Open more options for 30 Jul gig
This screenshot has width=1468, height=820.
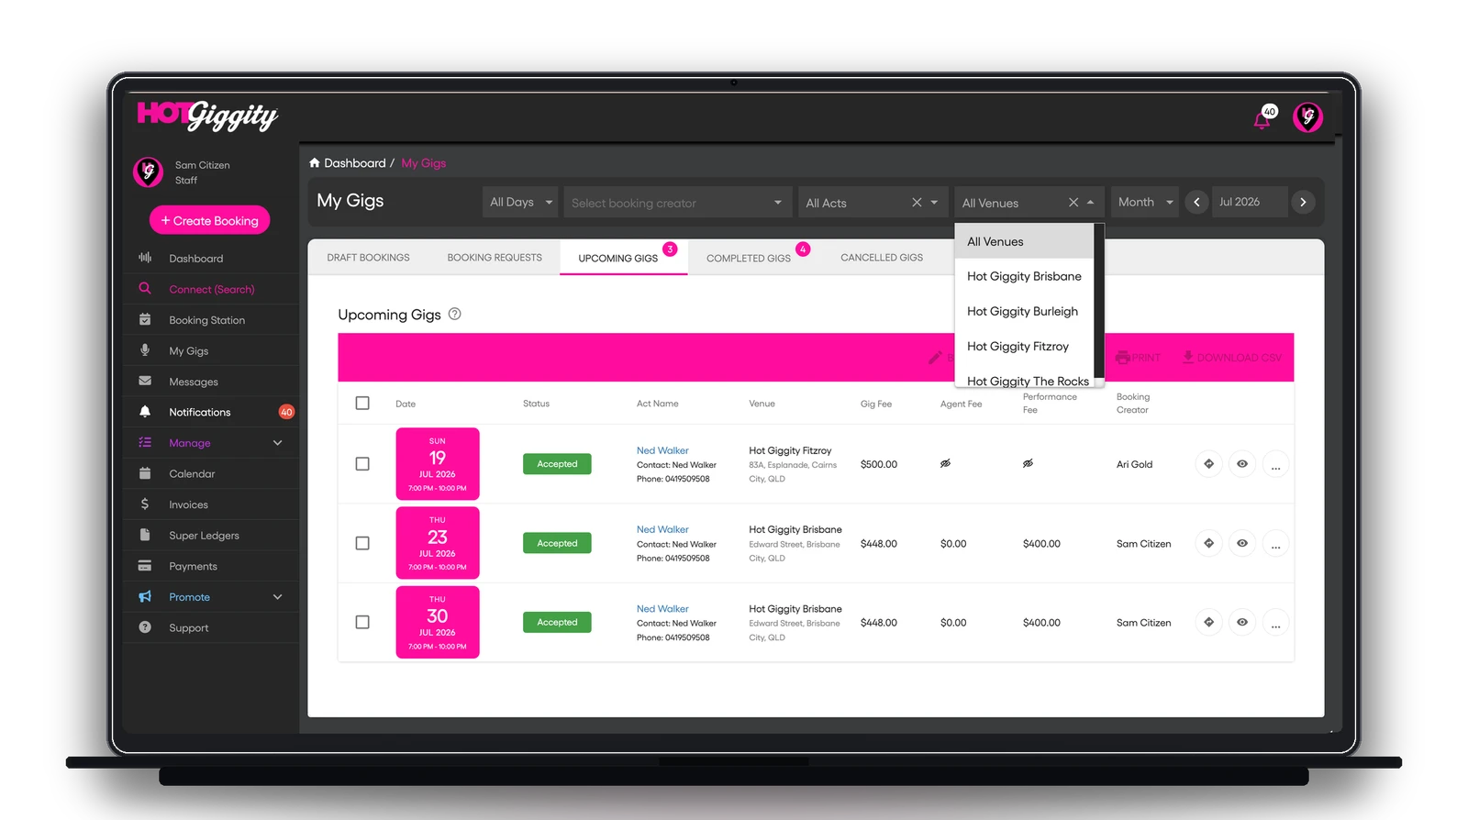click(x=1275, y=622)
